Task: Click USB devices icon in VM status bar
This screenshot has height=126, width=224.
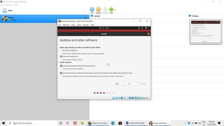Action: click(x=125, y=98)
